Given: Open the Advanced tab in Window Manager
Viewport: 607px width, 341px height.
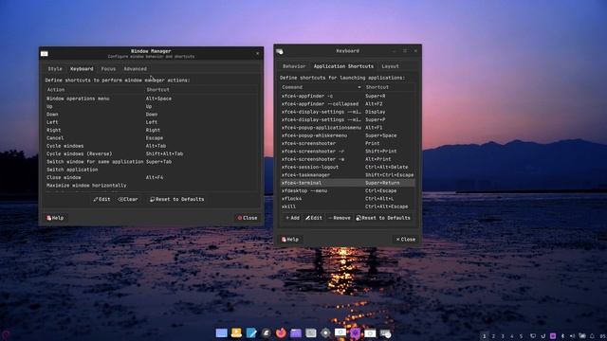Looking at the screenshot, I should [x=135, y=69].
